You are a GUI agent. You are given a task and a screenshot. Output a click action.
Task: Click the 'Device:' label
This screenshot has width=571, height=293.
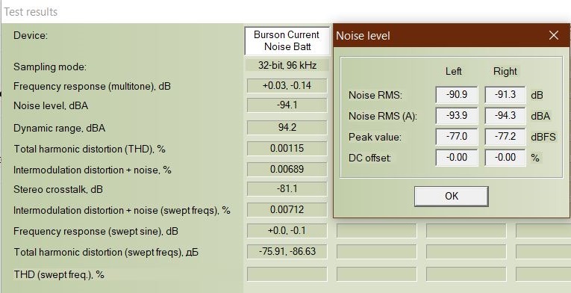coord(31,36)
